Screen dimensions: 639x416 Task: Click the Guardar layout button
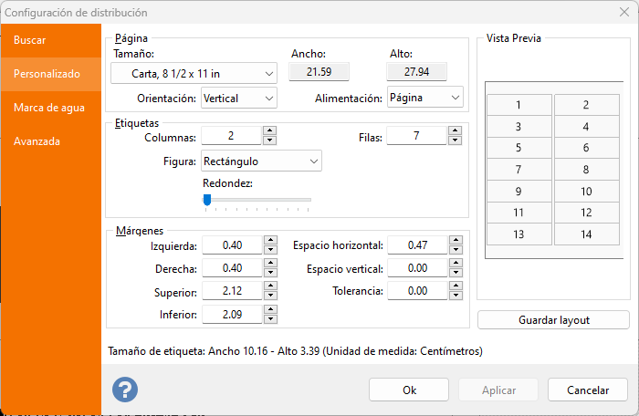click(x=553, y=320)
